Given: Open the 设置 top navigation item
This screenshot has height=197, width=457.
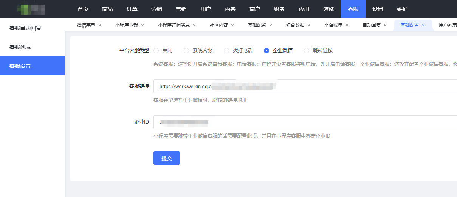Looking at the screenshot, I should (378, 9).
